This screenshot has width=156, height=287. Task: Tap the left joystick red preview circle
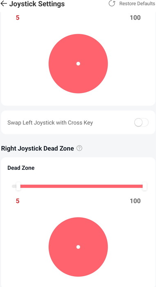click(78, 64)
